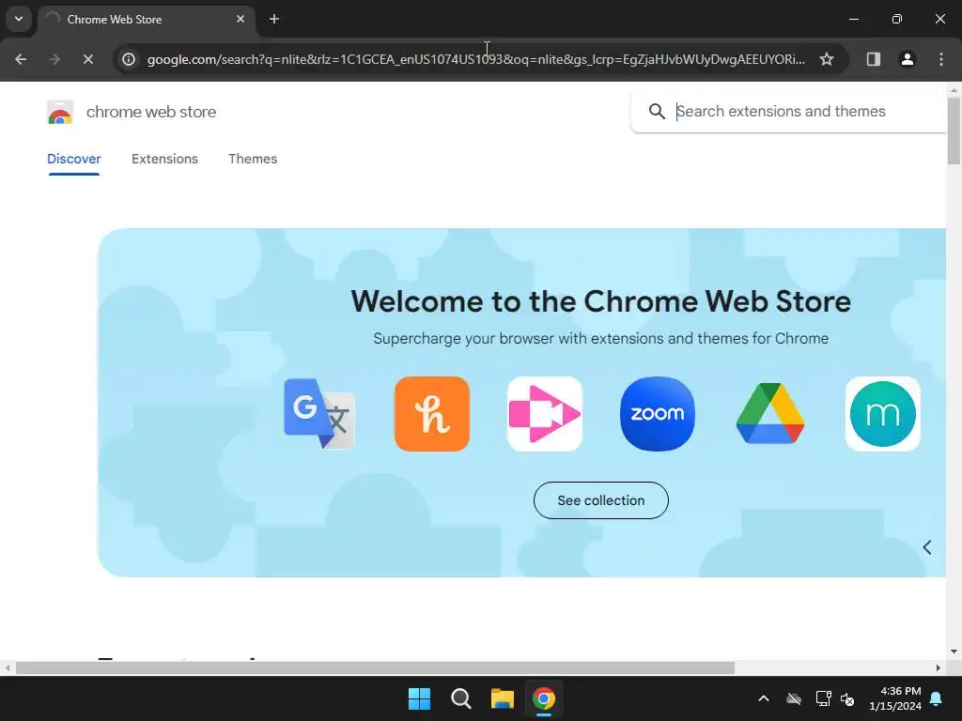
Task: Open the blue Zoom extension icon
Action: click(x=658, y=414)
